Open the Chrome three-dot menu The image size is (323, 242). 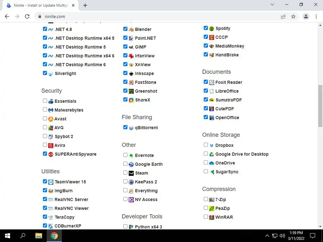click(x=316, y=16)
